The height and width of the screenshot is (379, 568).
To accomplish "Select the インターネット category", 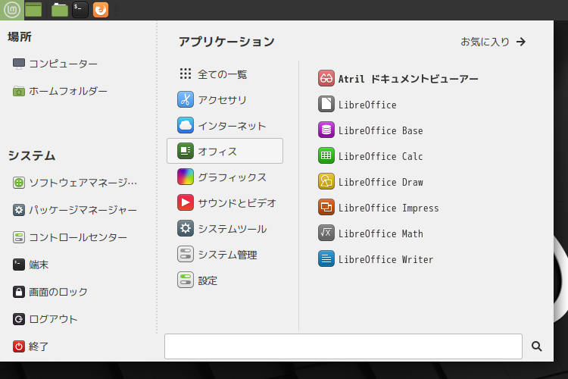I will click(x=225, y=126).
